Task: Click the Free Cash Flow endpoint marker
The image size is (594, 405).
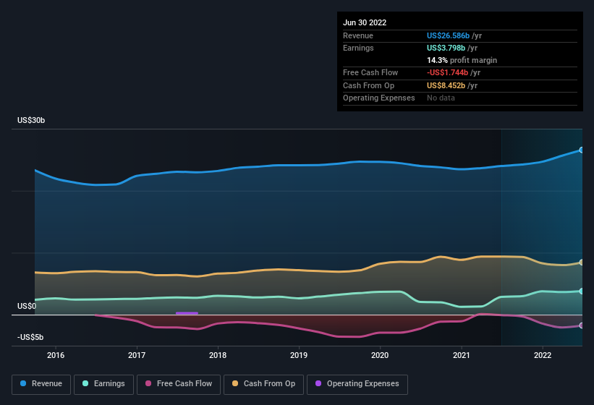Action: [x=582, y=325]
